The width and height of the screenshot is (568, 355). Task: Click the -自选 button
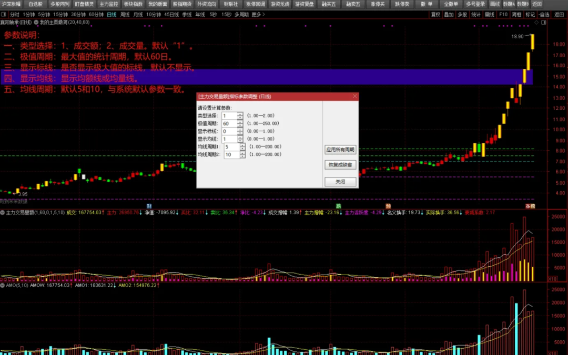pos(544,15)
